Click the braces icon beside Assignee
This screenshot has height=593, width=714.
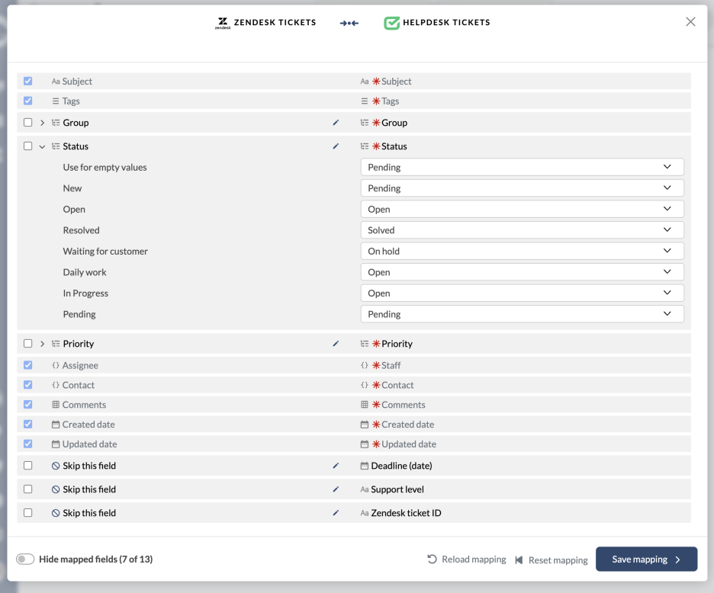click(56, 365)
